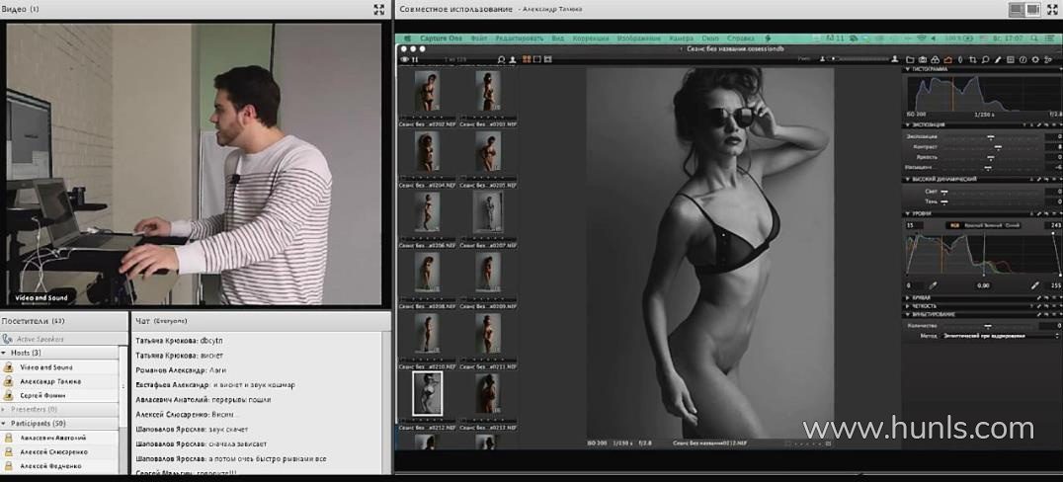Screen dimensions: 1063x482
Task: Select RGB channel in Уровни
Action: click(x=955, y=225)
